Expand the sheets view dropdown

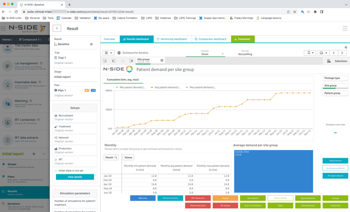tap(323, 53)
